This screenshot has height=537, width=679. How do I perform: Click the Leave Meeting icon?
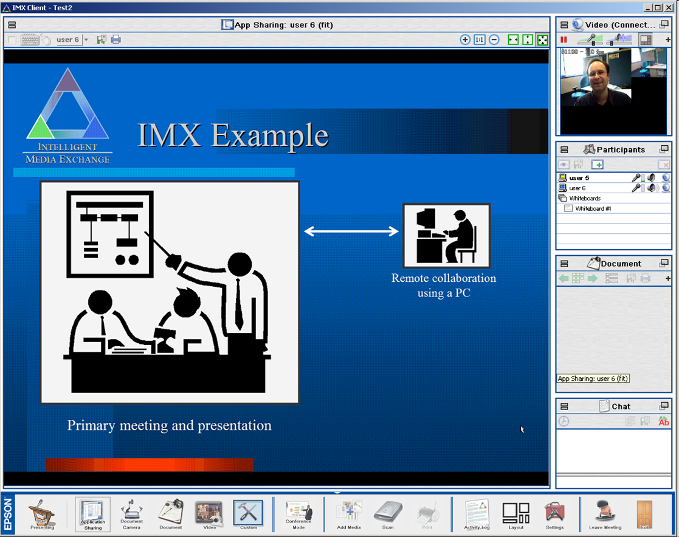pos(605,515)
